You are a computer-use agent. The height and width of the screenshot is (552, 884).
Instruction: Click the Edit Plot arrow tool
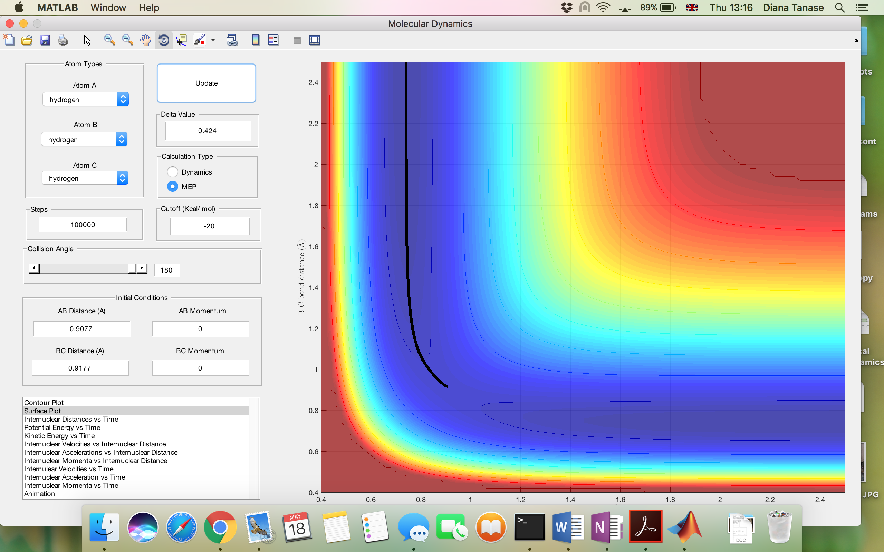(x=87, y=40)
